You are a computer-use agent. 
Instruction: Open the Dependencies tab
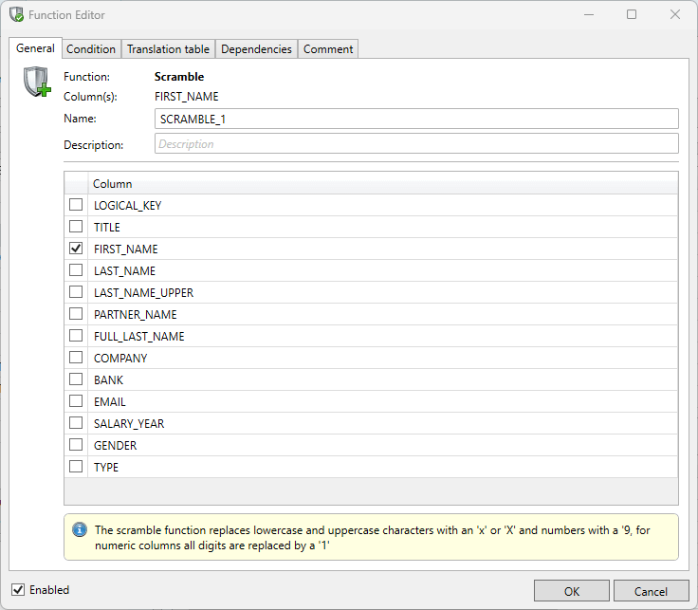click(256, 49)
